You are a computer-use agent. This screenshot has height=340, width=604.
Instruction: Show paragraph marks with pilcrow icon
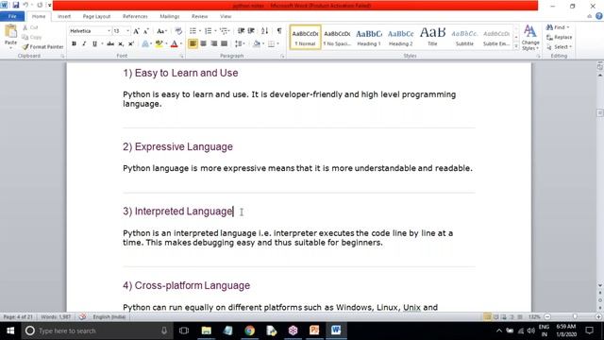click(279, 31)
